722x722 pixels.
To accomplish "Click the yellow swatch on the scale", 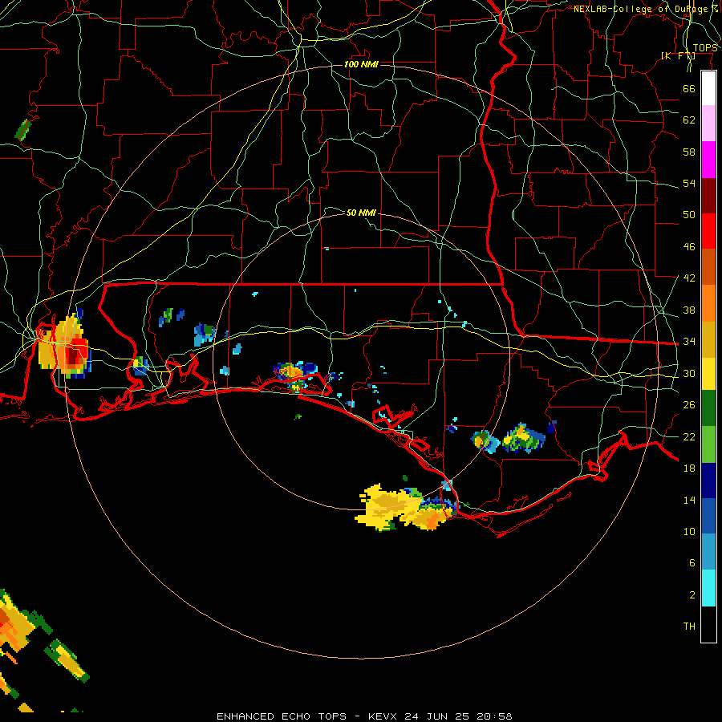I will 708,374.
